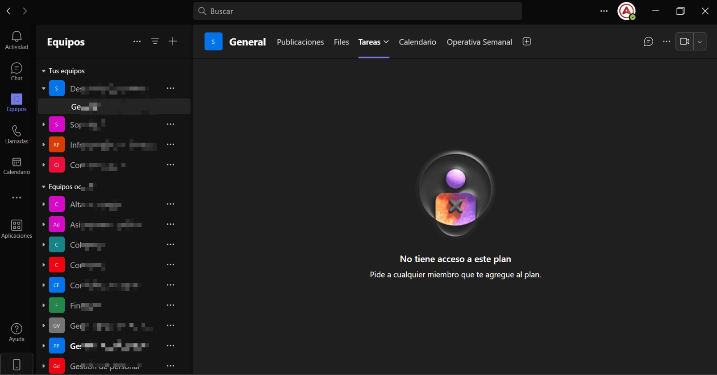Open meeting options dropdown arrow beside camera

coord(700,41)
